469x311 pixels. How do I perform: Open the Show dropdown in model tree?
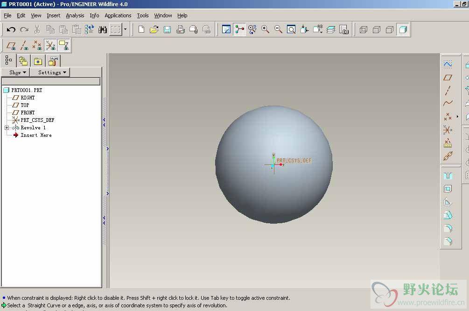click(15, 72)
